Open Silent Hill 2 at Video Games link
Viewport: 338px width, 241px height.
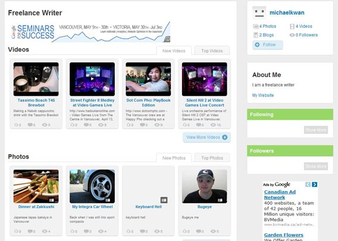click(205, 102)
